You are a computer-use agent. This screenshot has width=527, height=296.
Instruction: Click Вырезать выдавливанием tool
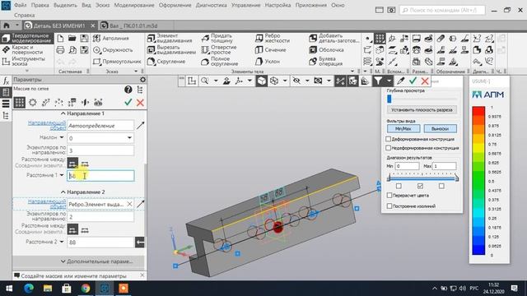[x=171, y=50]
